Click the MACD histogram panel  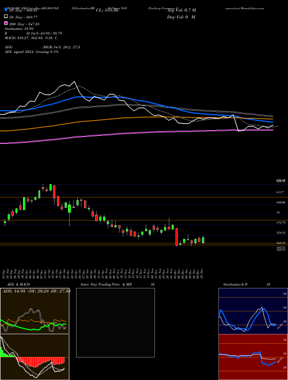pos(35,357)
